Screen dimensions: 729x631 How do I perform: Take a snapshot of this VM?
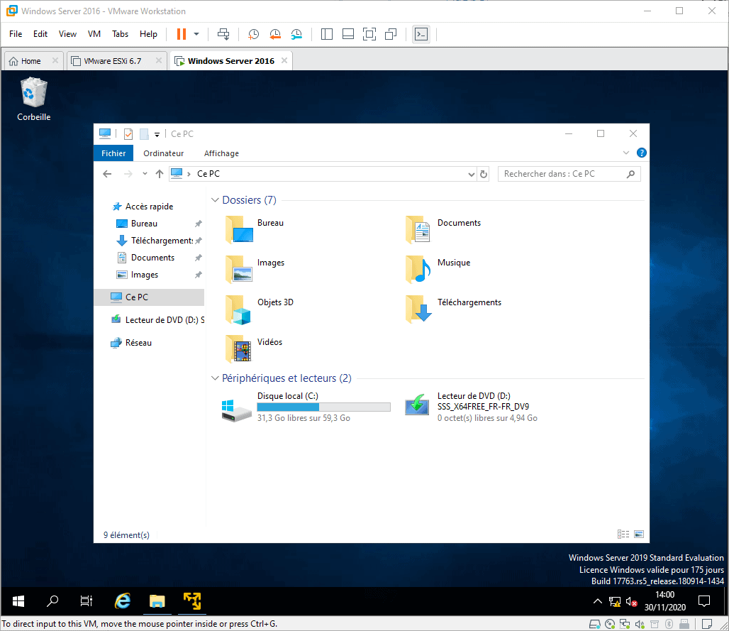[x=253, y=34]
